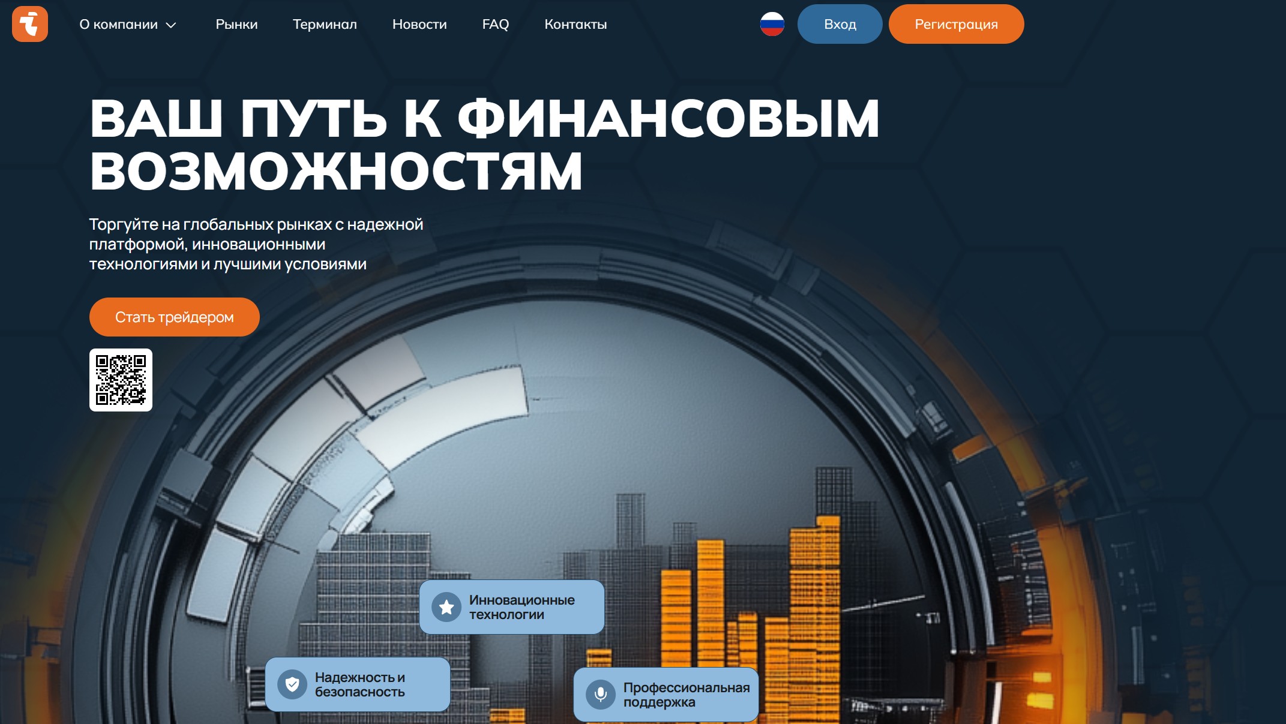Click the orange site logo icon
The width and height of the screenshot is (1286, 724).
(x=29, y=24)
